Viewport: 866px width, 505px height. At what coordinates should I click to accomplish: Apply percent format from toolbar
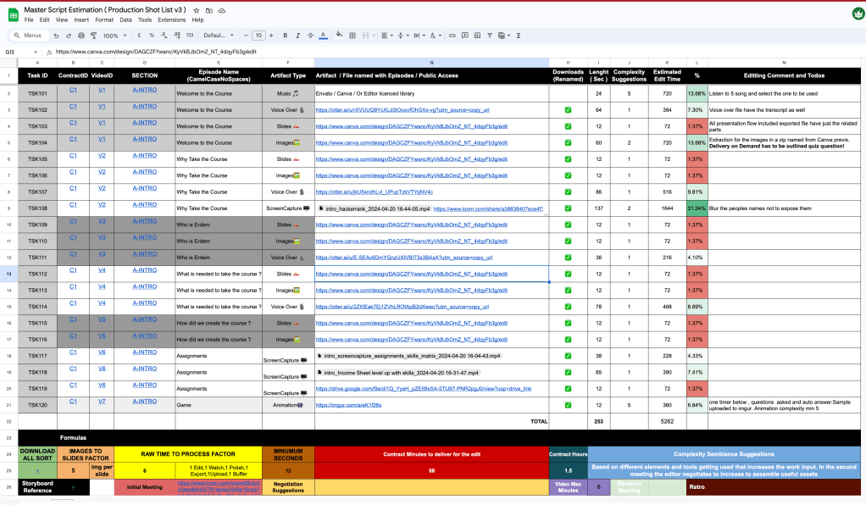(x=152, y=36)
